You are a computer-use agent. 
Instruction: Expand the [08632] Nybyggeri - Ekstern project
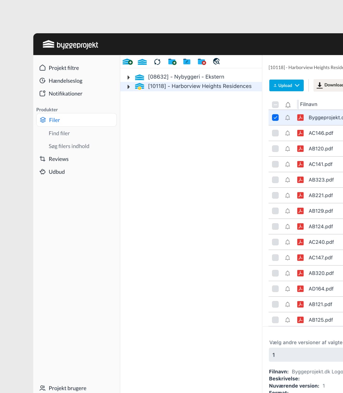click(x=128, y=77)
